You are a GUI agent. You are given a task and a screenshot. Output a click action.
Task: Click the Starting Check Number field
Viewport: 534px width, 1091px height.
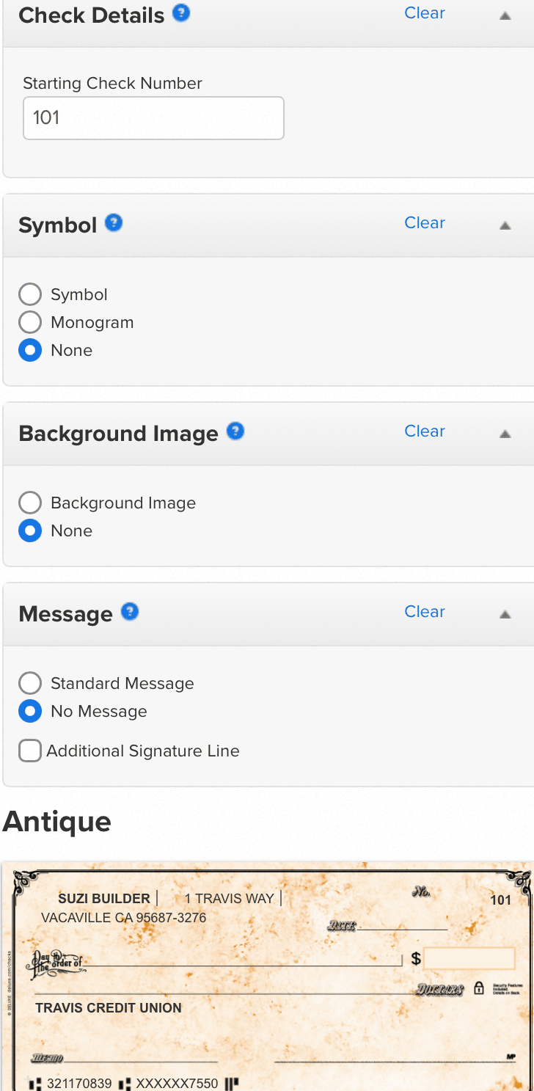coord(153,118)
